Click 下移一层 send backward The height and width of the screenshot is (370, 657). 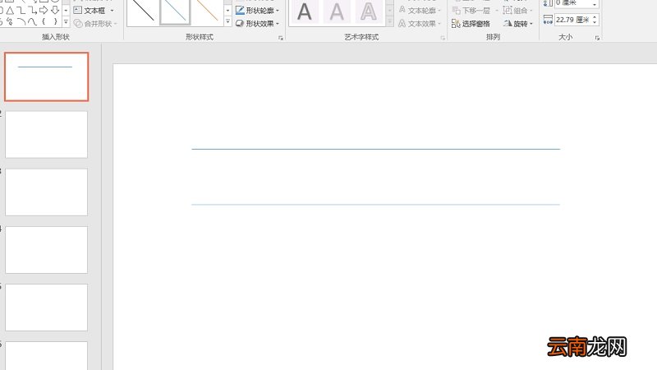[471, 11]
